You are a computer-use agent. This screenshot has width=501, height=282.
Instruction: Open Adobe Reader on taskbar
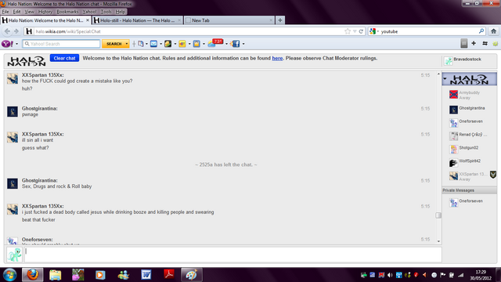(169, 275)
